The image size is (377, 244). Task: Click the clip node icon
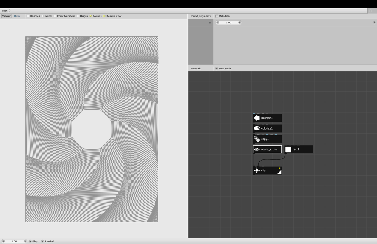coord(257,170)
